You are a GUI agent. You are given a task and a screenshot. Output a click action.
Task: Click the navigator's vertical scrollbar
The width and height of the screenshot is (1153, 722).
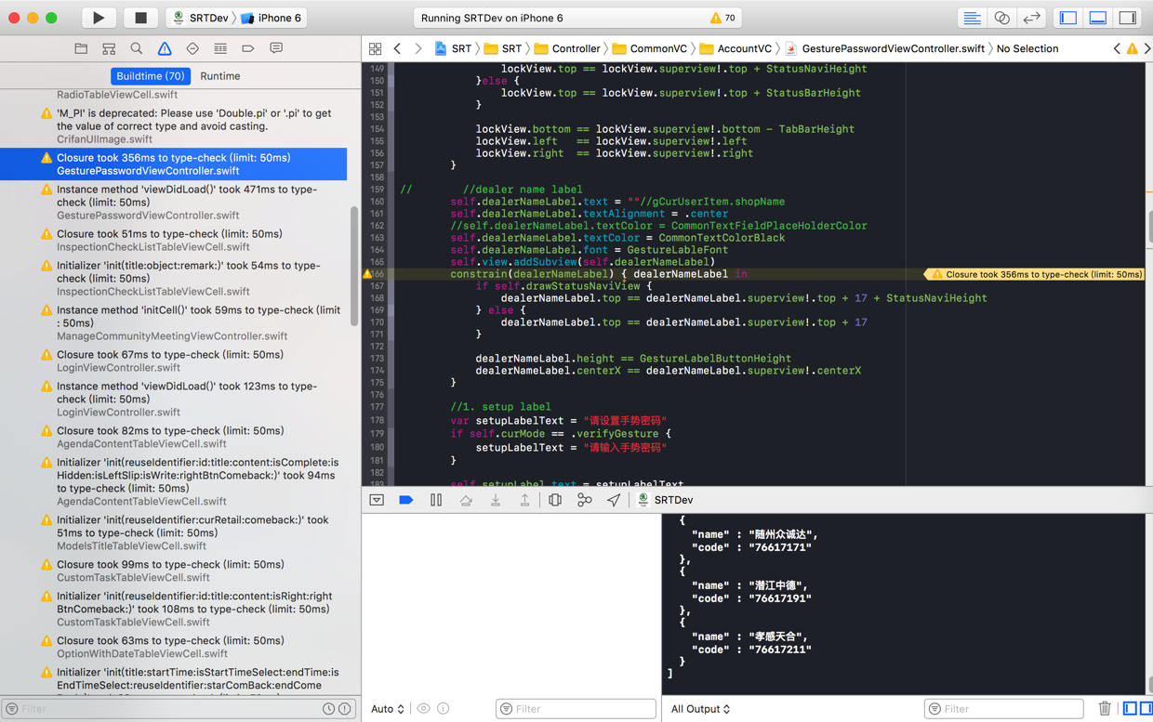(354, 265)
